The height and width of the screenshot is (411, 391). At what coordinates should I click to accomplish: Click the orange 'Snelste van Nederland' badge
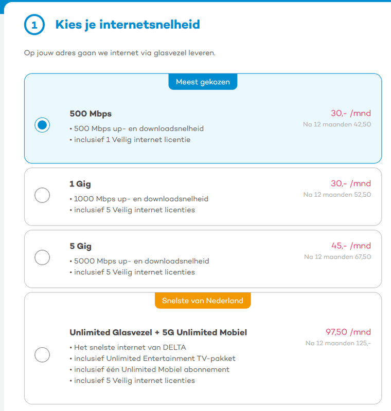pos(202,301)
